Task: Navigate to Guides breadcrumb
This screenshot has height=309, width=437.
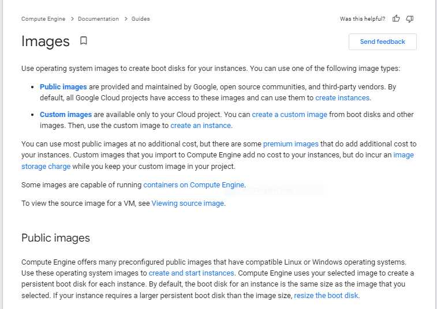Action: pyautogui.click(x=140, y=19)
